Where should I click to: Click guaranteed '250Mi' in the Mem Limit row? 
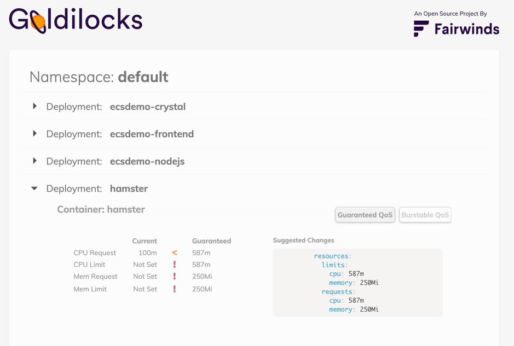[202, 289]
